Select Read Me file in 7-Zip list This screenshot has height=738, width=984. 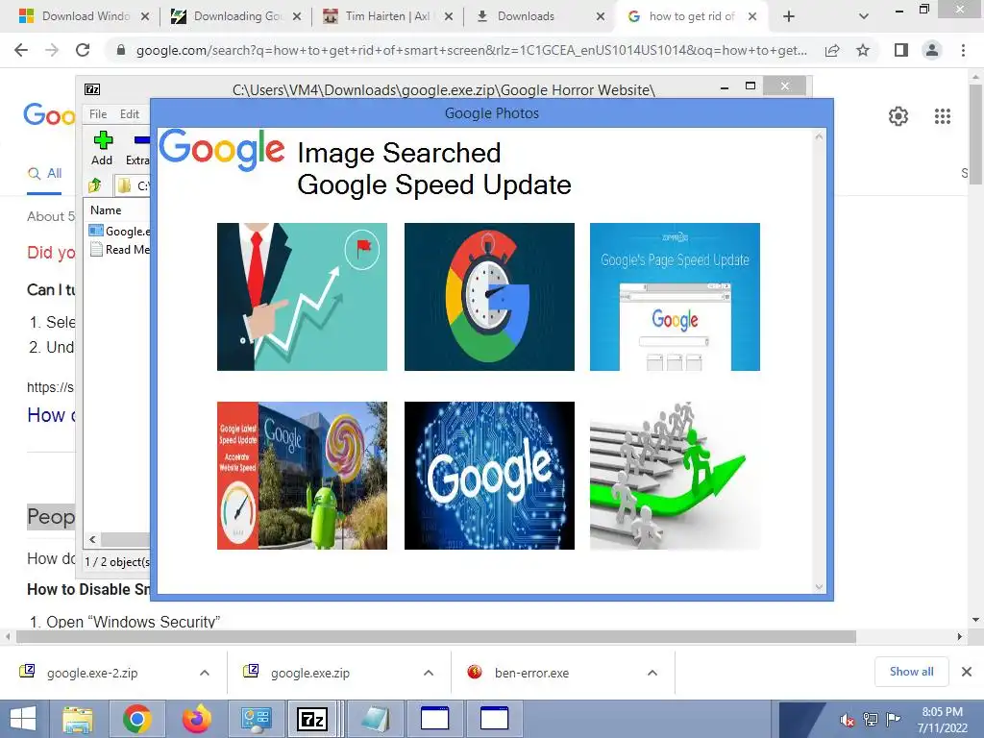coord(119,249)
